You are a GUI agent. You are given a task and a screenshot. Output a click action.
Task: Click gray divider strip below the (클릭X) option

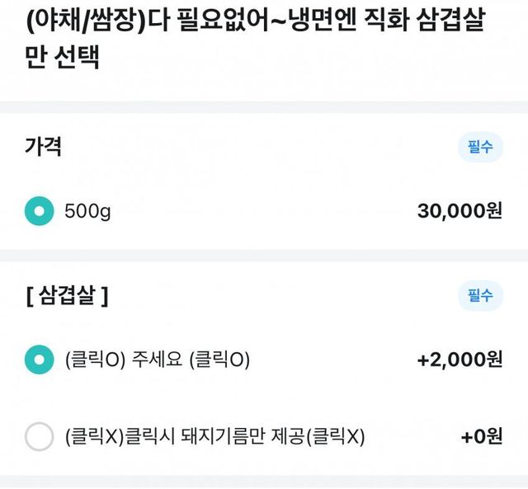pos(264,482)
